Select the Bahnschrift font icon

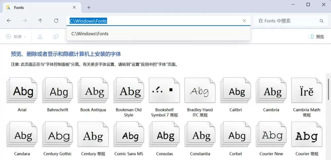click(x=58, y=90)
